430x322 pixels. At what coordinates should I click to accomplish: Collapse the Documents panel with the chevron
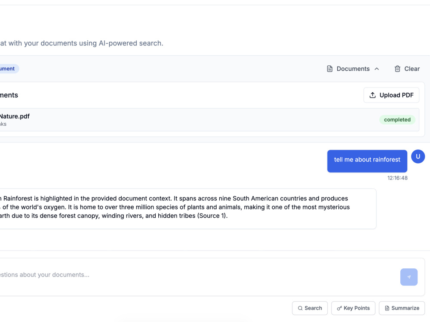coord(377,69)
